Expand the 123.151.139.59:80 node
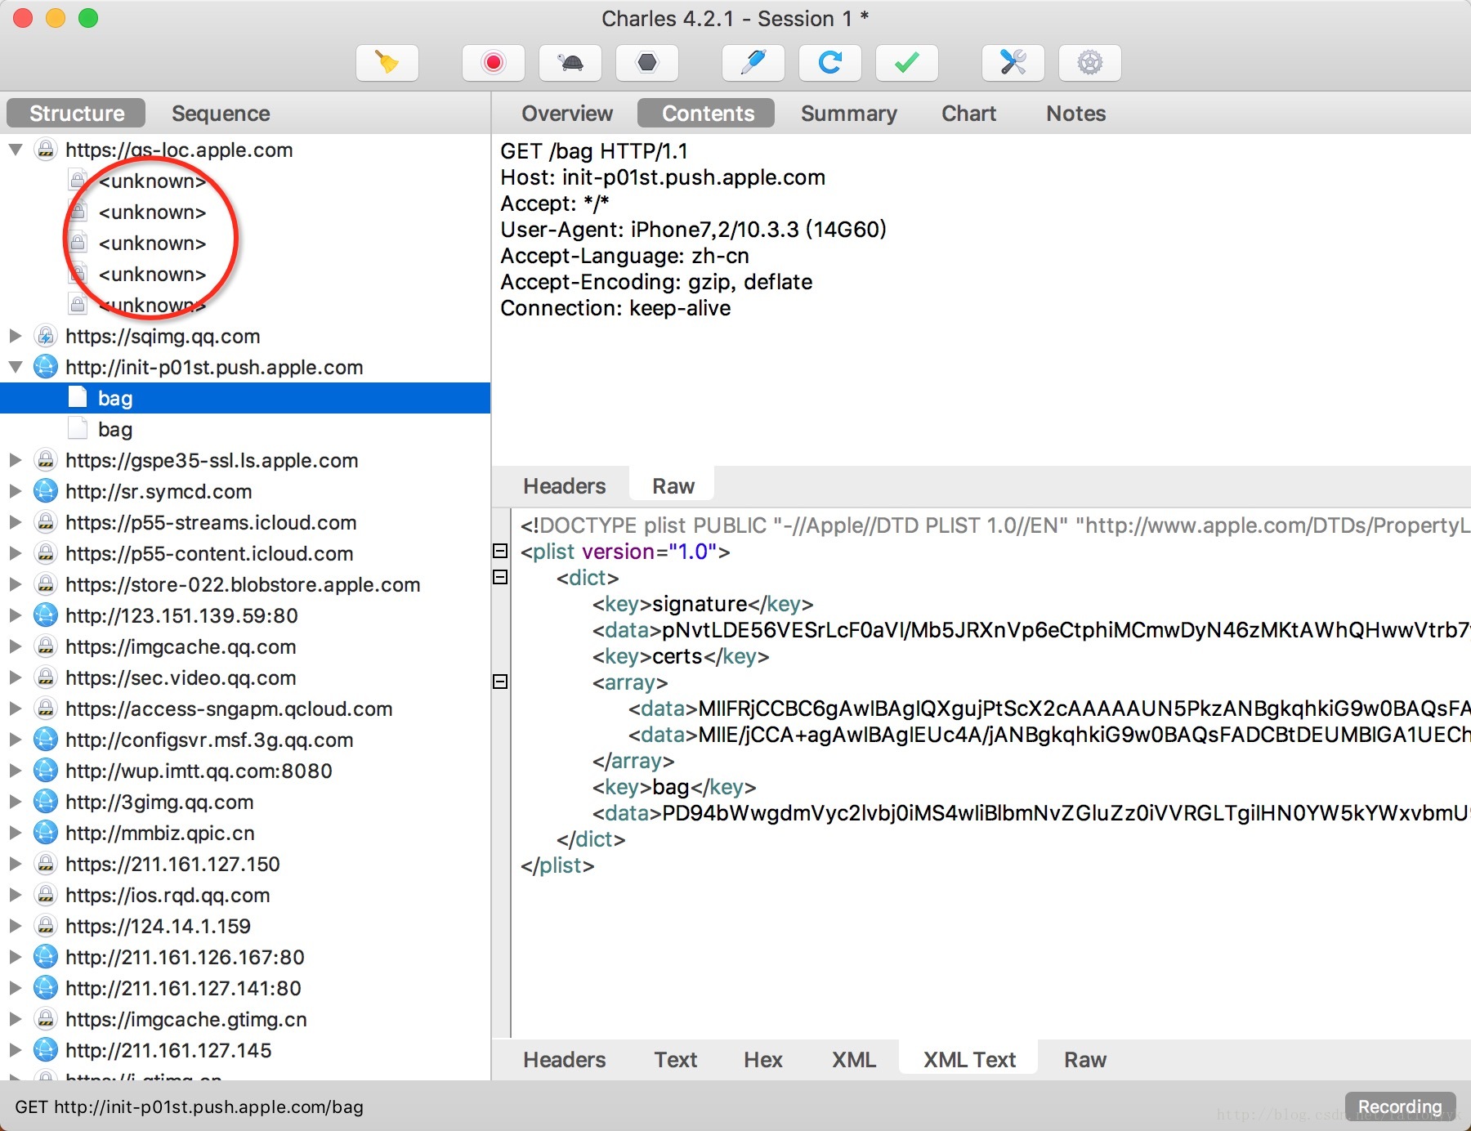Viewport: 1471px width, 1131px height. (x=15, y=615)
